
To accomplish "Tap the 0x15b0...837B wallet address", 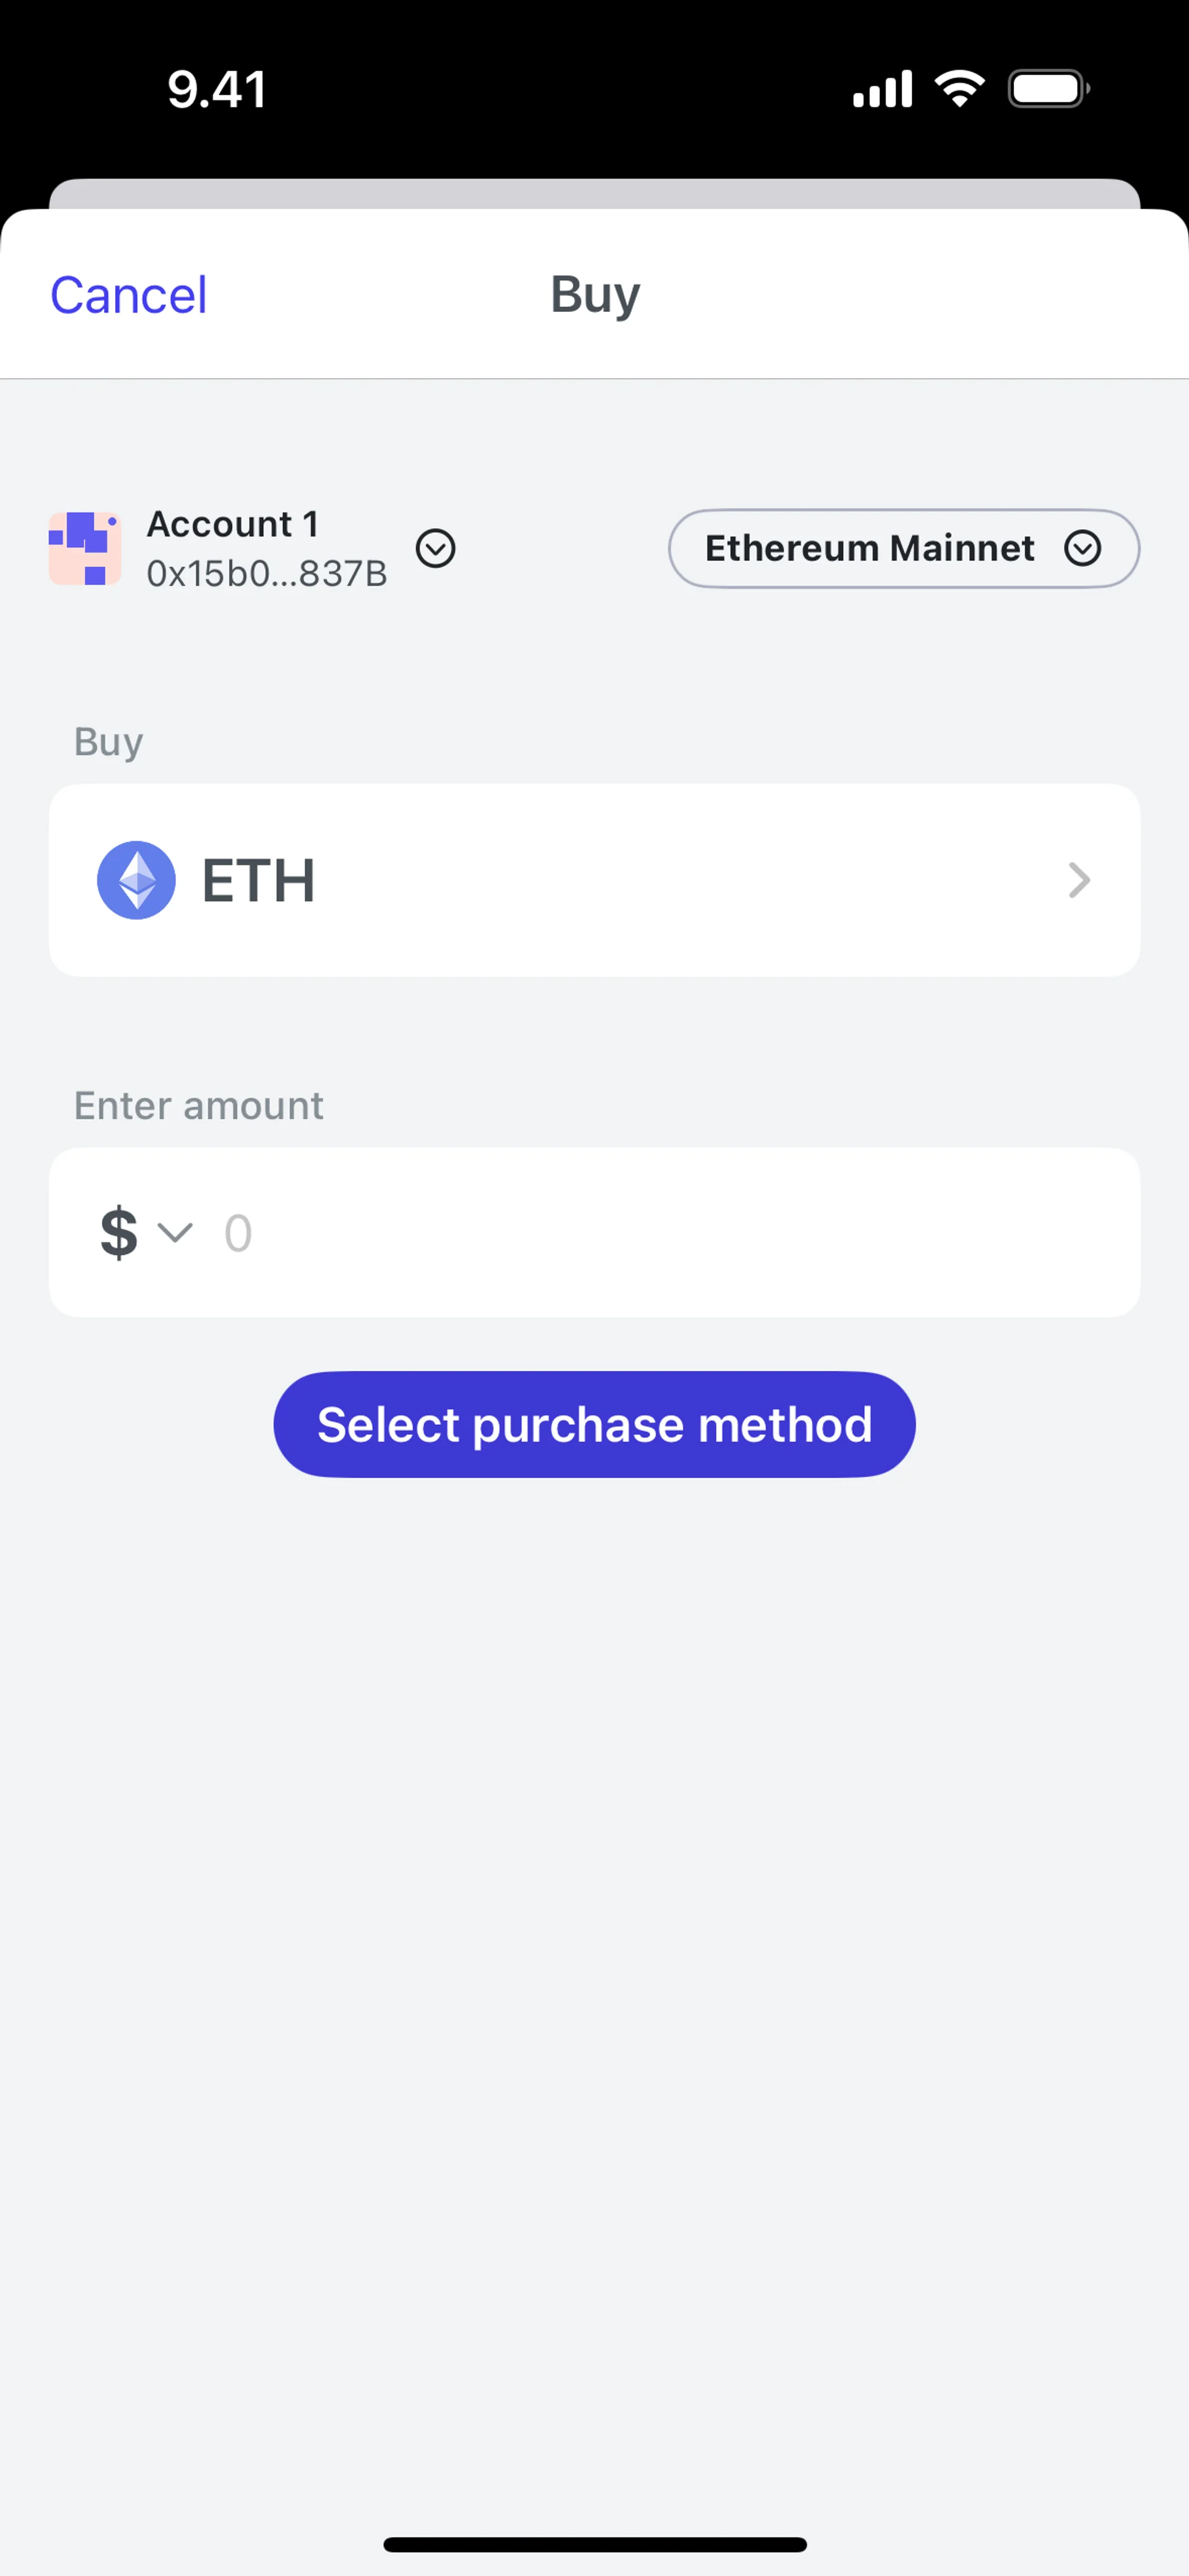I will (x=266, y=573).
